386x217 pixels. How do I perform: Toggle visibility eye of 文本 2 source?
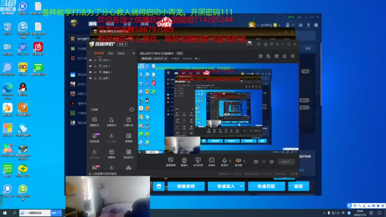tap(90, 60)
